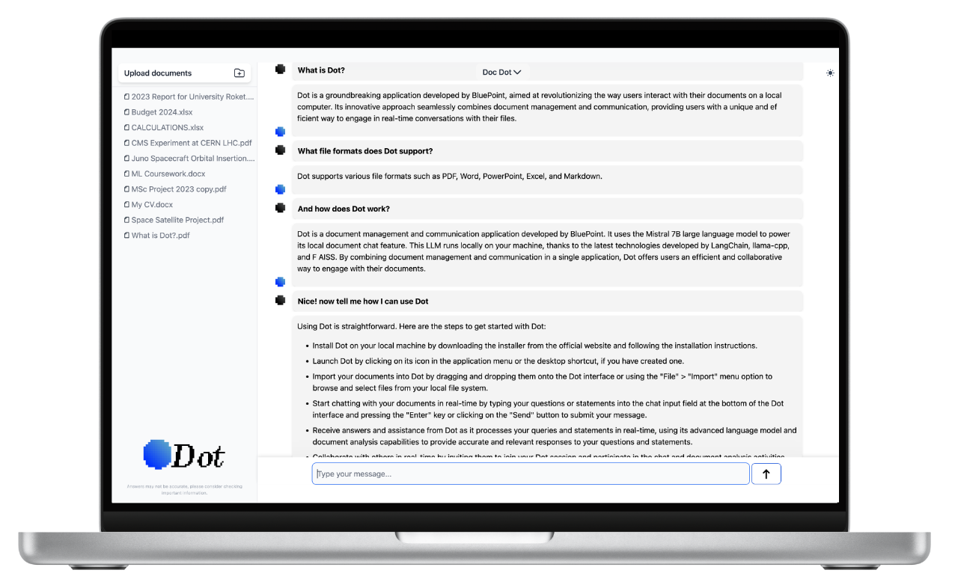
Task: Click the file icon beside CMS Experiment at CERN LHC.pdf
Action: (126, 143)
